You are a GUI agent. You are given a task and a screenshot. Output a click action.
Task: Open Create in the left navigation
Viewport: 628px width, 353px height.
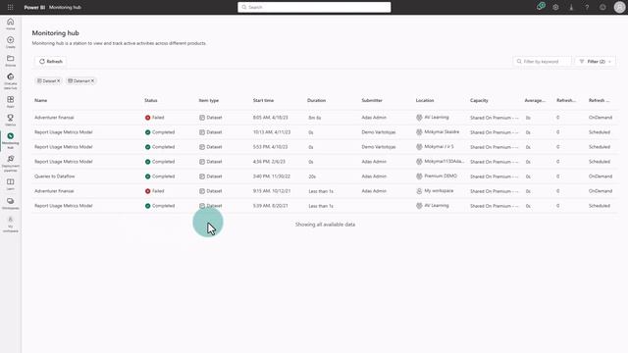click(11, 42)
